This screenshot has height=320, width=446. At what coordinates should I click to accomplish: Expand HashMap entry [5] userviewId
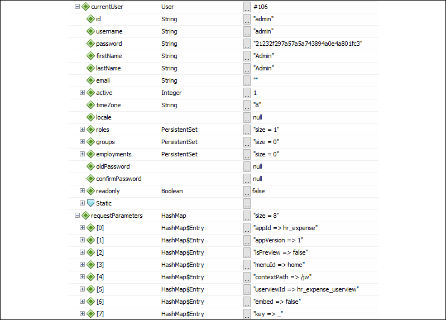(82, 289)
